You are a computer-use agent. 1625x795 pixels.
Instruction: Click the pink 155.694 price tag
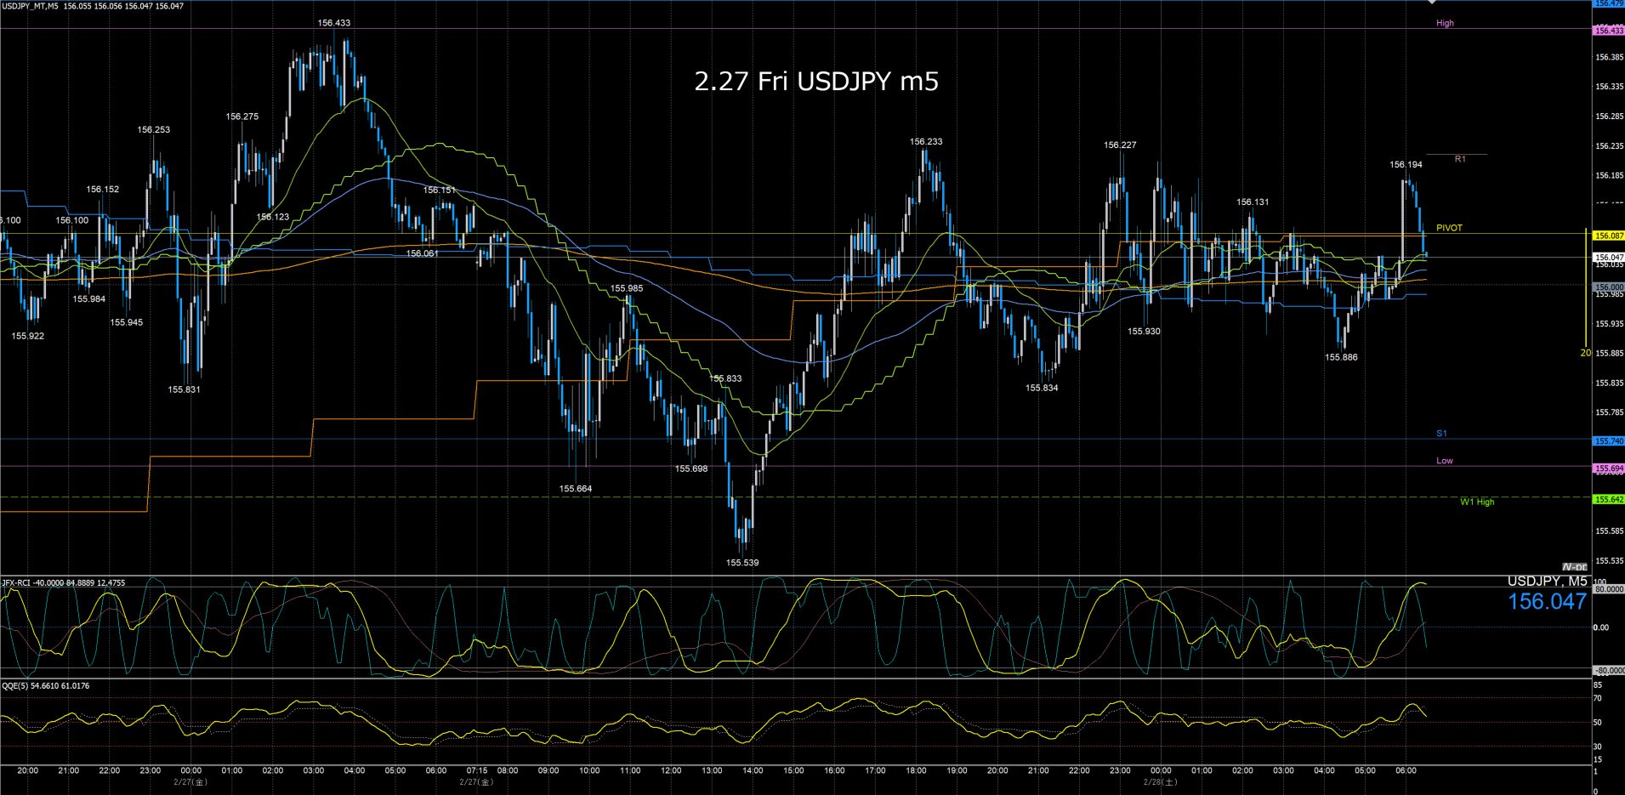[x=1608, y=468]
